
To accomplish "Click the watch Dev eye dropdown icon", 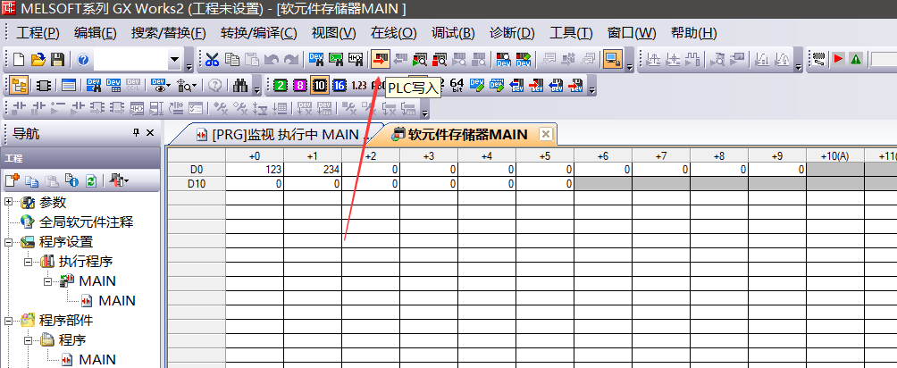I will point(161,86).
